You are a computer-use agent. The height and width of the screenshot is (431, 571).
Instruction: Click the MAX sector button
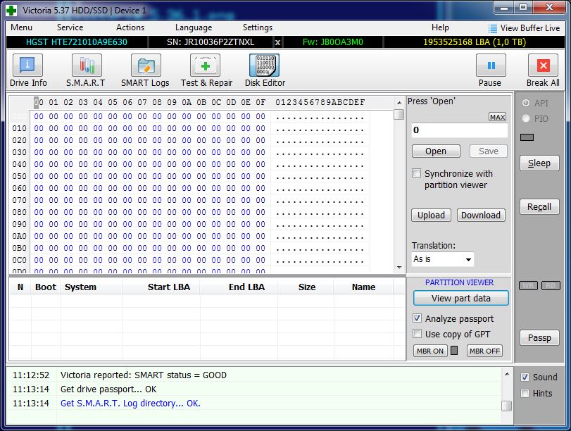click(497, 117)
